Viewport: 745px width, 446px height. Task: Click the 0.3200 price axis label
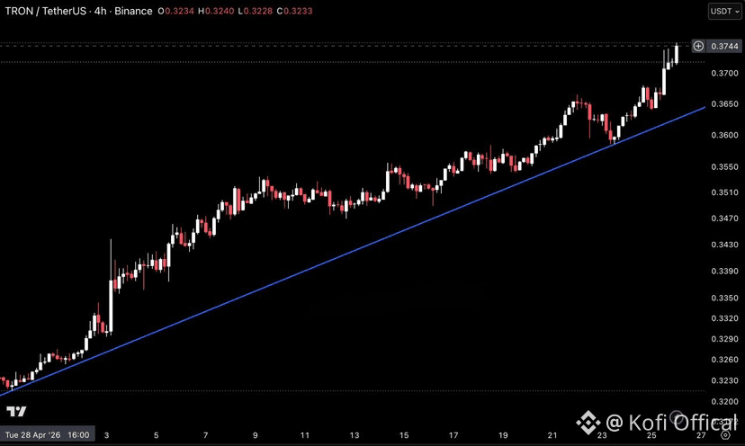pos(724,402)
